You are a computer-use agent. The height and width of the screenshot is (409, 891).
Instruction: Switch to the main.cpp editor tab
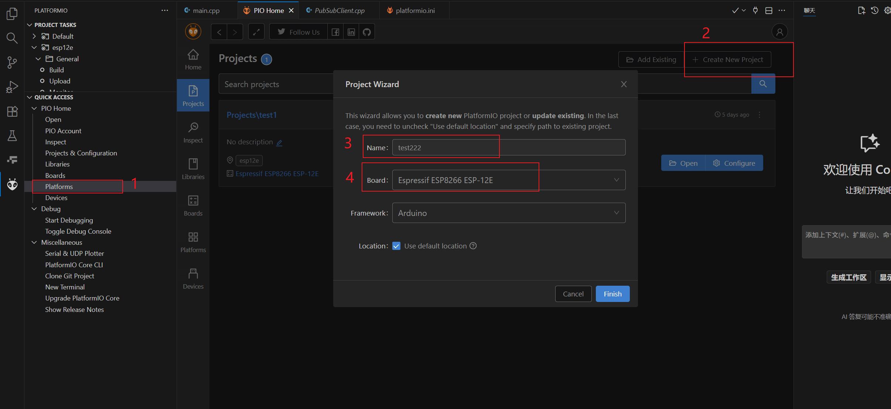pos(206,10)
